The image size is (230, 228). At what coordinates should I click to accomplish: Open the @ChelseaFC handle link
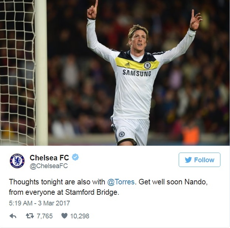pos(49,166)
